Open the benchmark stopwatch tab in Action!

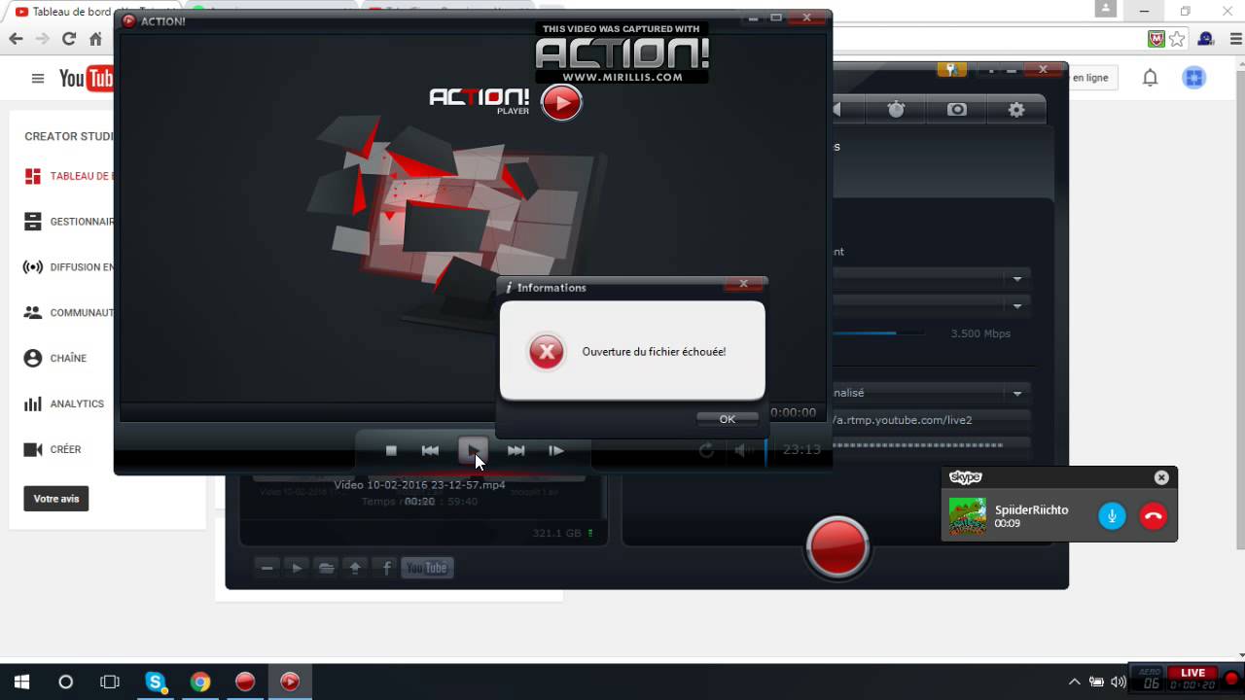tap(896, 110)
